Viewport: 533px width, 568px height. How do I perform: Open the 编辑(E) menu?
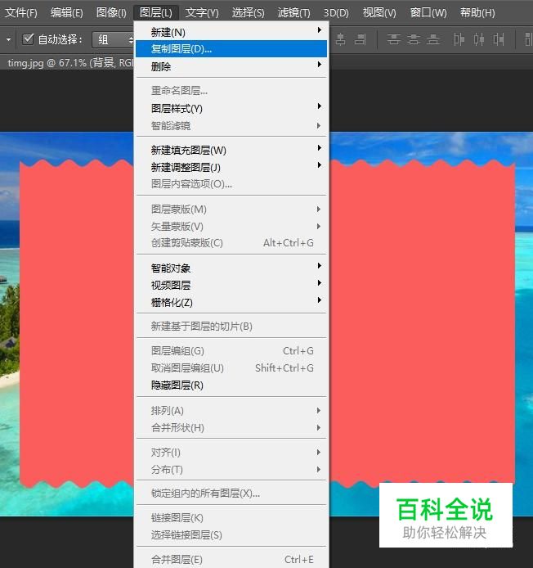[67, 13]
